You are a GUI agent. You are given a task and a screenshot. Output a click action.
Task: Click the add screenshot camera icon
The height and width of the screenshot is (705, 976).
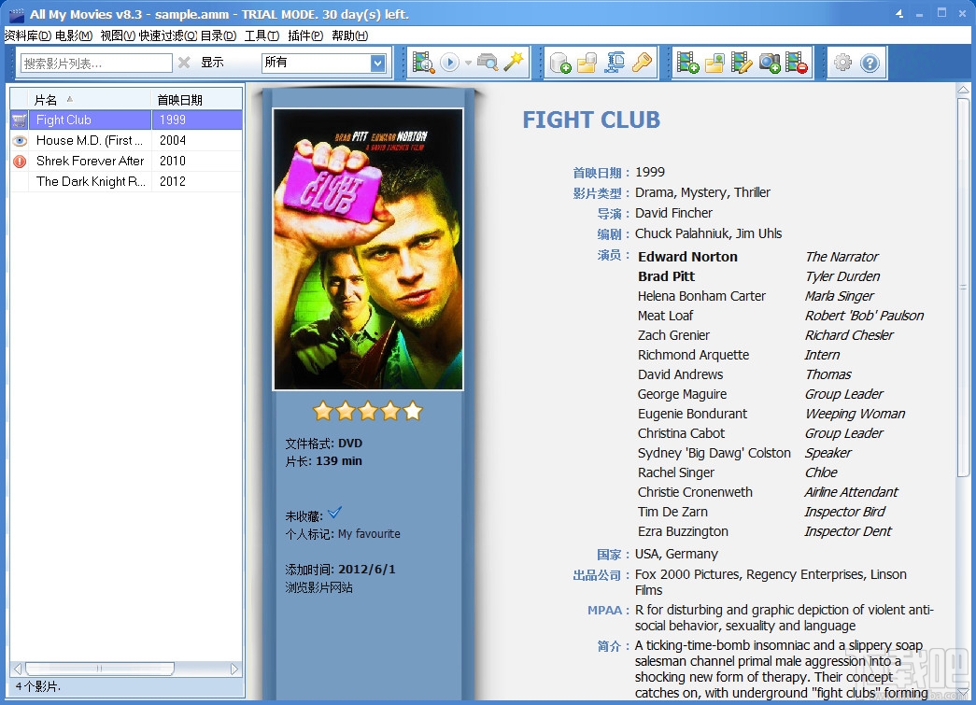770,63
